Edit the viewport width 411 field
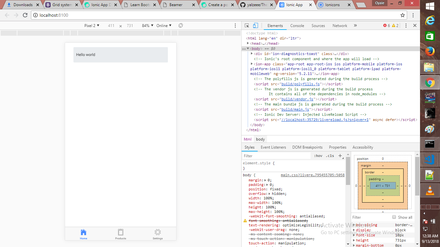The height and width of the screenshot is (247, 440). click(x=111, y=25)
